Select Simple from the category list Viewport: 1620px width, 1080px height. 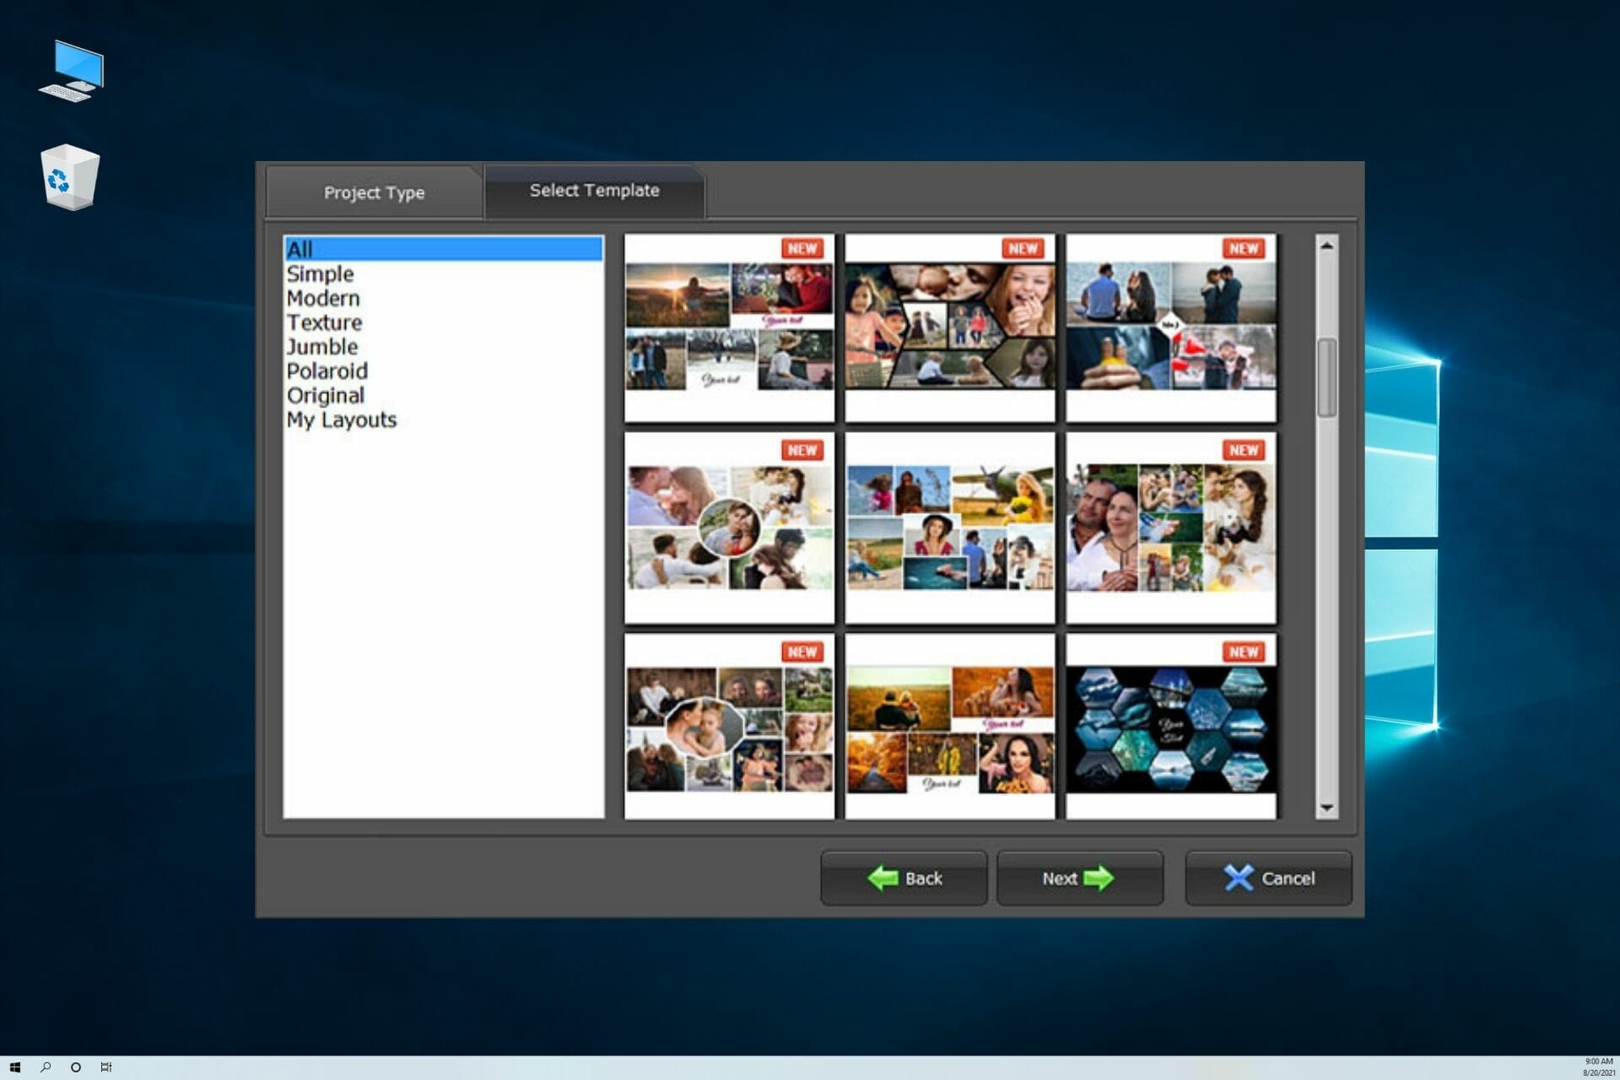coord(318,273)
